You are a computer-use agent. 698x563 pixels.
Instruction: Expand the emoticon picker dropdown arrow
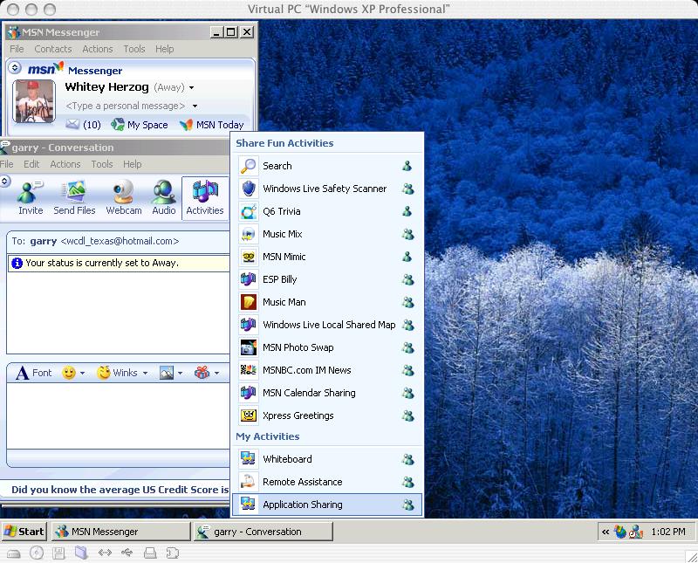tap(82, 373)
